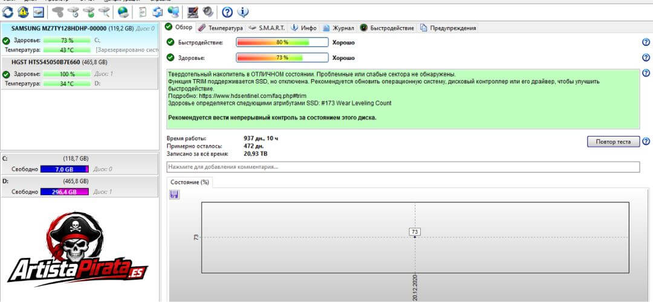This screenshot has width=653, height=302.
Task: Click the help icon beside Здоровье row
Action: tap(646, 57)
